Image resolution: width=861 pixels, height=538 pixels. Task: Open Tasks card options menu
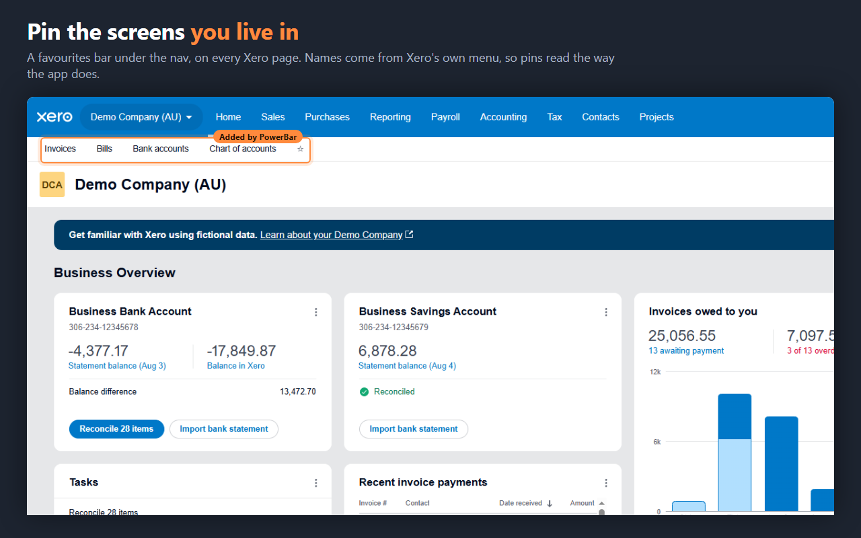click(315, 483)
